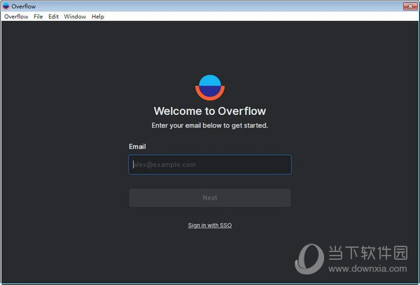Focus the Email input field
Viewport: 420px width, 285px height.
coord(210,165)
